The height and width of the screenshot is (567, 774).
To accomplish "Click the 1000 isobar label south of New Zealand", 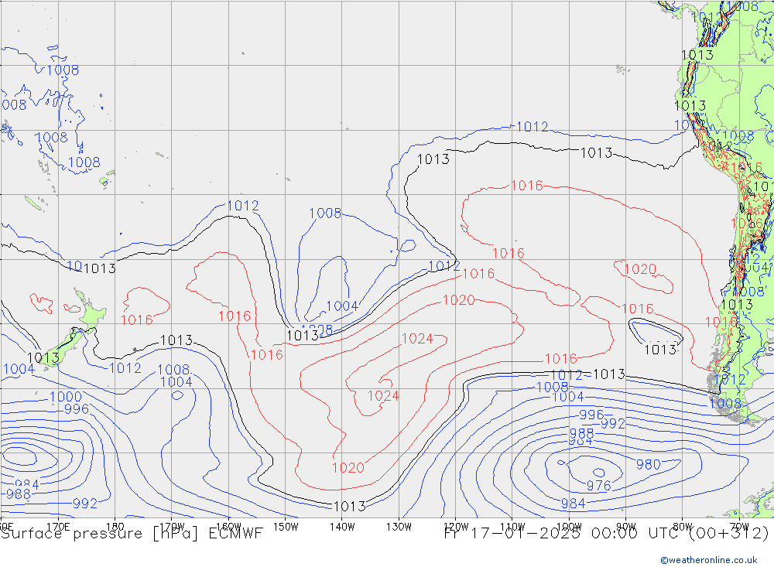I will [x=65, y=398].
